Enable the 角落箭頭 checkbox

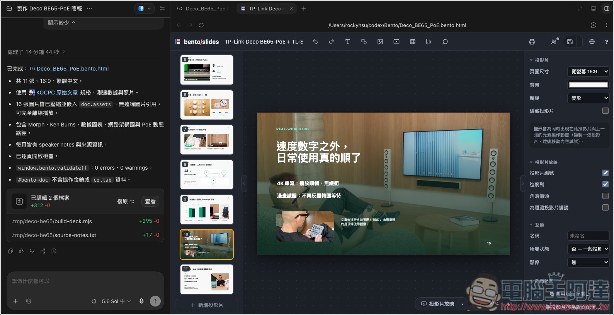pos(605,196)
